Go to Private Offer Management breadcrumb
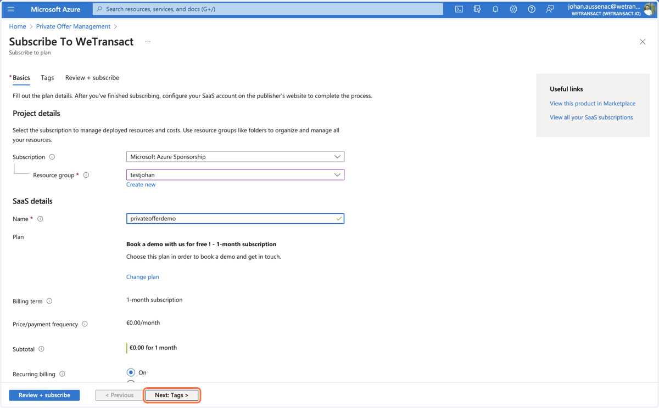This screenshot has height=408, width=659. tap(73, 26)
